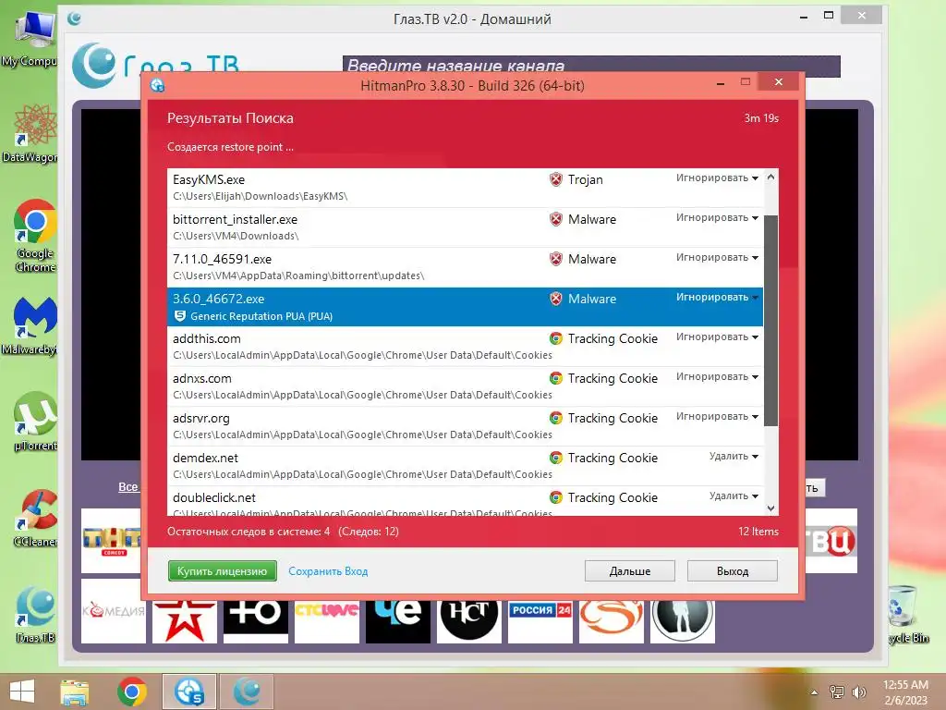The height and width of the screenshot is (710, 946).
Task: Open the Ignore dropdown for EasyKMS.exe
Action: 717,178
